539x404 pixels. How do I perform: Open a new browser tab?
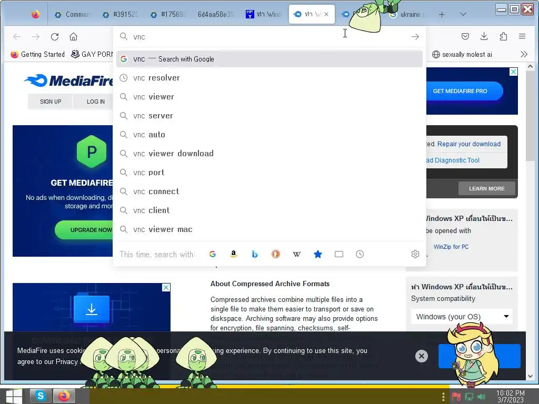pyautogui.click(x=442, y=14)
